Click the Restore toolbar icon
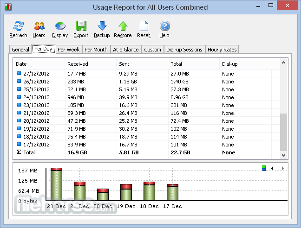301x228 pixels. 123,26
